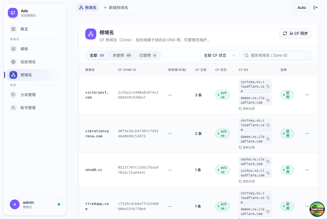Image resolution: width=327 pixels, height=219 pixels.
Task: Click the admin avatar A icon
Action: [x=15, y=204]
